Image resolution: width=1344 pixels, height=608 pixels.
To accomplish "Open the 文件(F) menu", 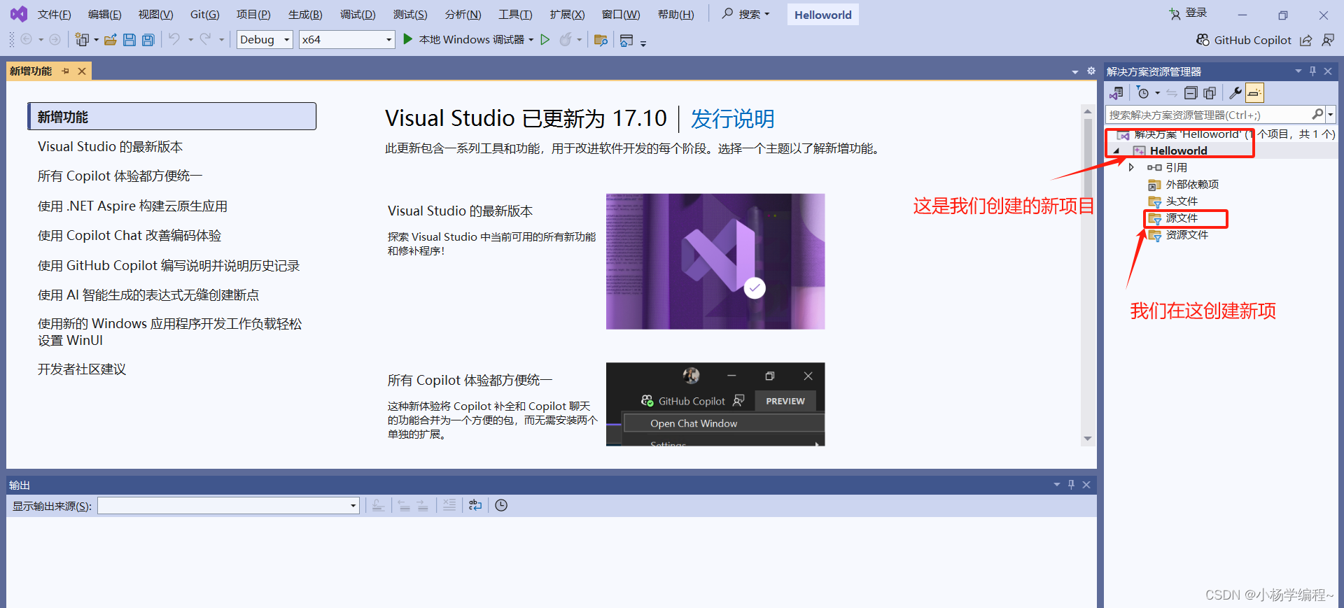I will point(55,15).
